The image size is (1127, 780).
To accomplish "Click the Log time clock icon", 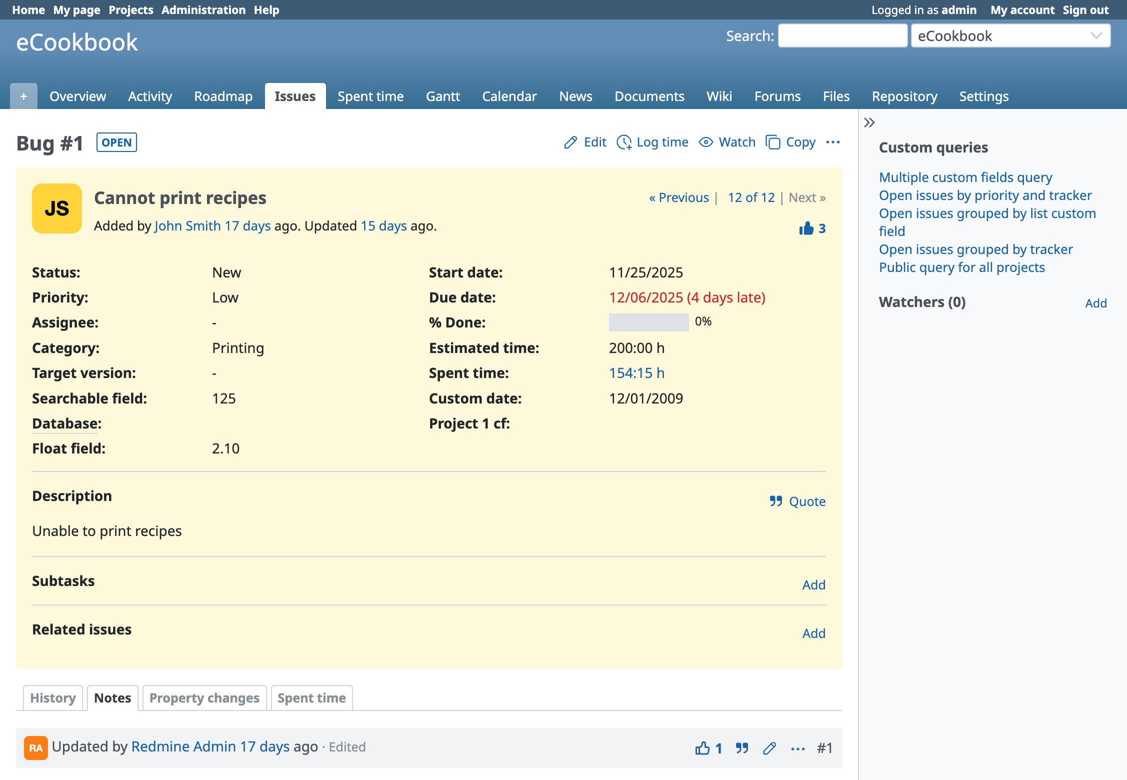I will pos(624,142).
